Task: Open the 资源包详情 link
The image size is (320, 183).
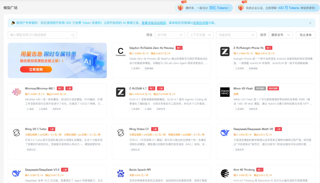Action: click(200, 23)
